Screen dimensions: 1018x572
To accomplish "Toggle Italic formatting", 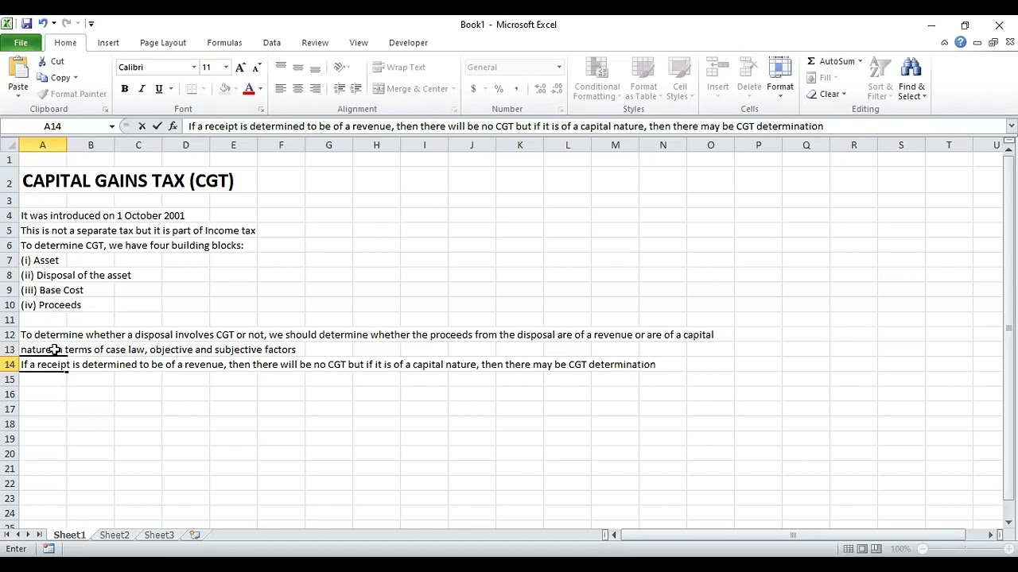I will 142,89.
